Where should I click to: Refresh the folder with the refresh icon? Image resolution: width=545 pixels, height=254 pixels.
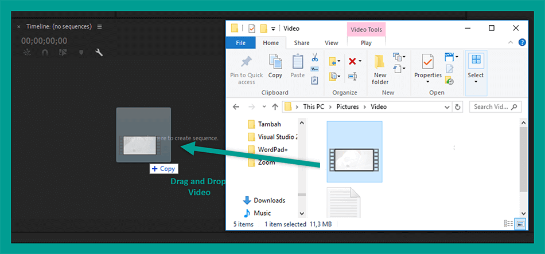(458, 107)
